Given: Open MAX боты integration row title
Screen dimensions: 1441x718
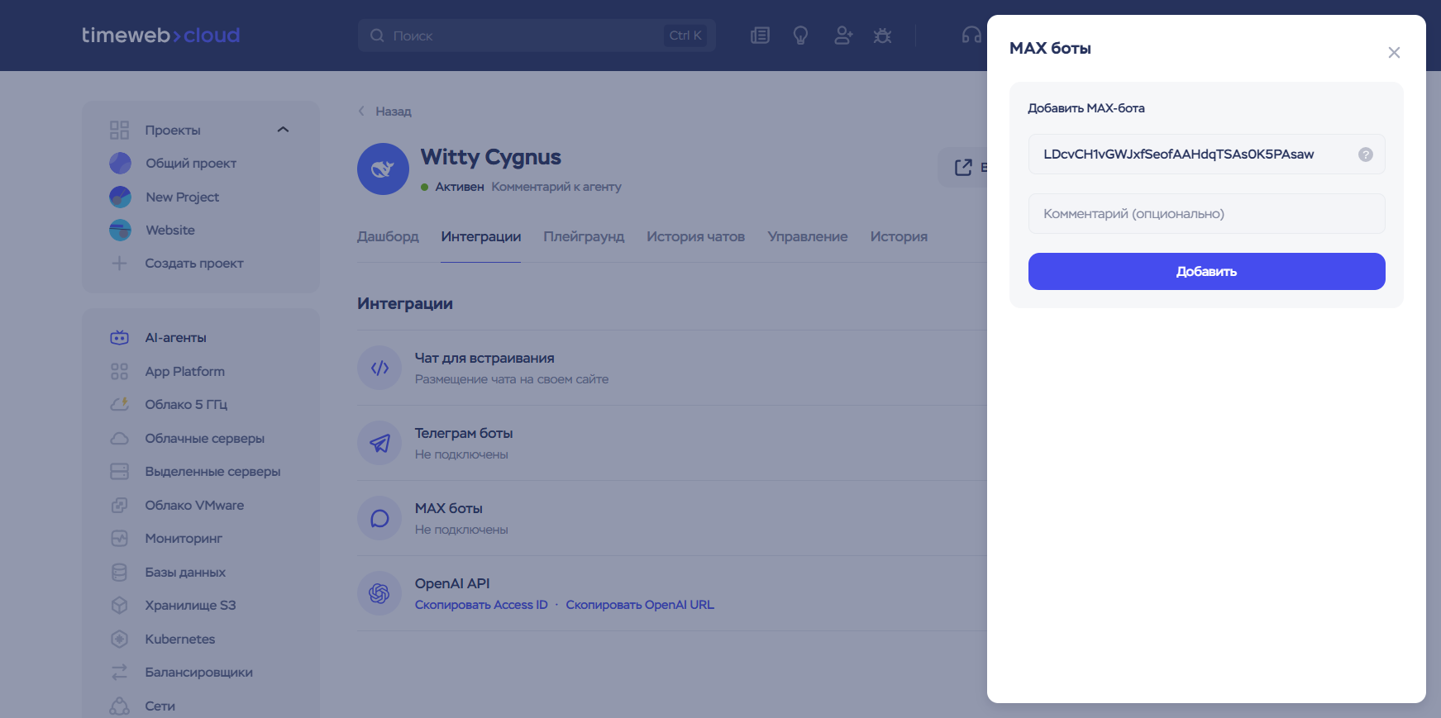Looking at the screenshot, I should coord(449,509).
